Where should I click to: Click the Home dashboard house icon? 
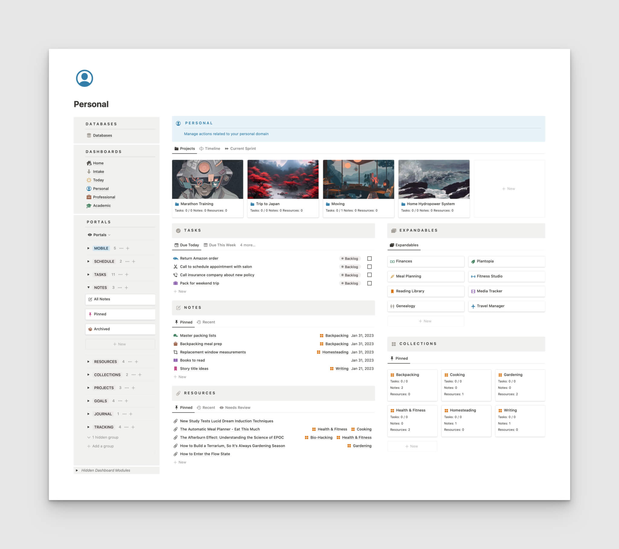[89, 163]
